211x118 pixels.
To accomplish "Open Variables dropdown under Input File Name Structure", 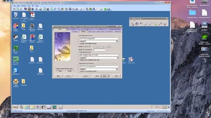I will 117,41.
